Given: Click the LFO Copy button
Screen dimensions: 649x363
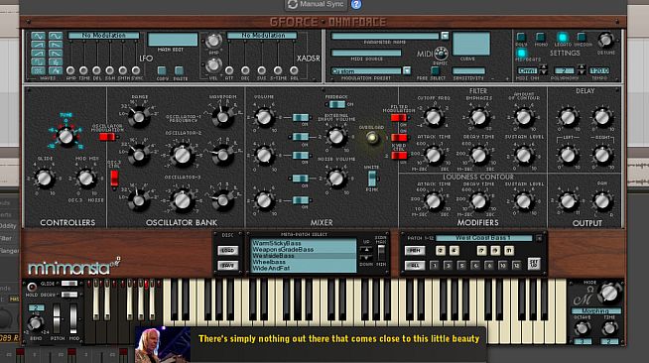Looking at the screenshot, I should pos(163,70).
